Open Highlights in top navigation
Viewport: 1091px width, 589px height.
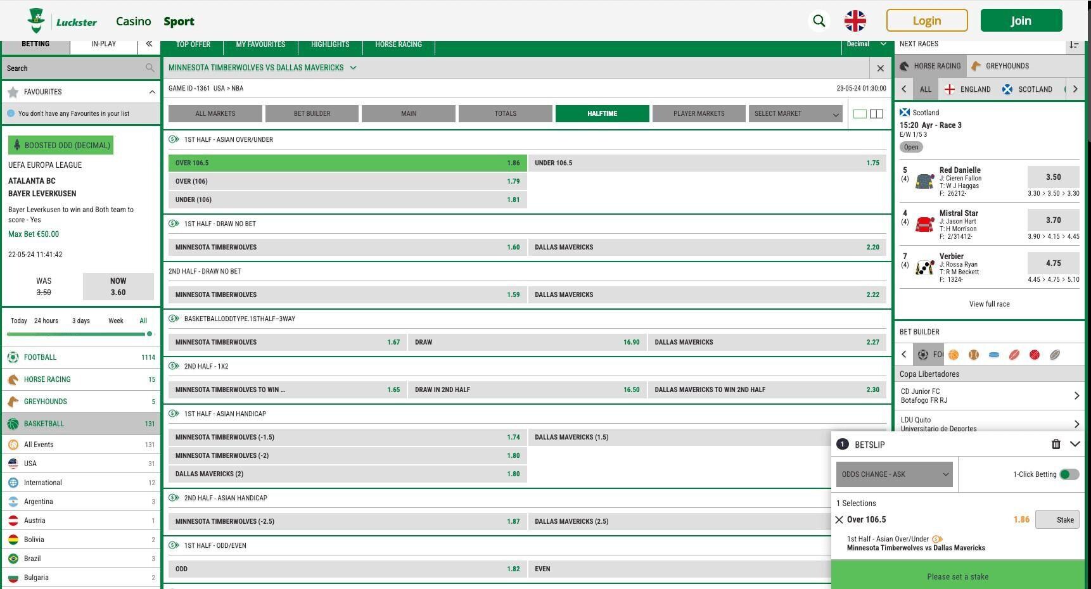pos(330,44)
